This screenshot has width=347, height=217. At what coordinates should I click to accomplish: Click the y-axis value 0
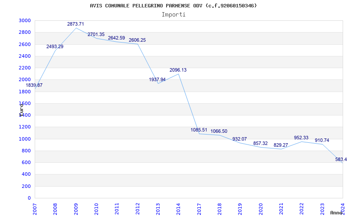[x=29, y=198]
